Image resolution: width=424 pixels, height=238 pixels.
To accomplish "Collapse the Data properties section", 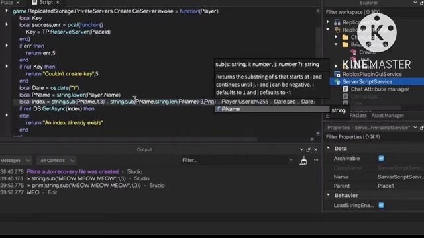I will pyautogui.click(x=329, y=148).
